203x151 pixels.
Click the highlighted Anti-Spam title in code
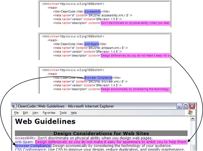coord(92,44)
